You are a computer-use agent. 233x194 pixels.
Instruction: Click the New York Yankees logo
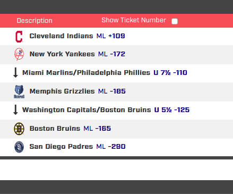click(x=19, y=54)
